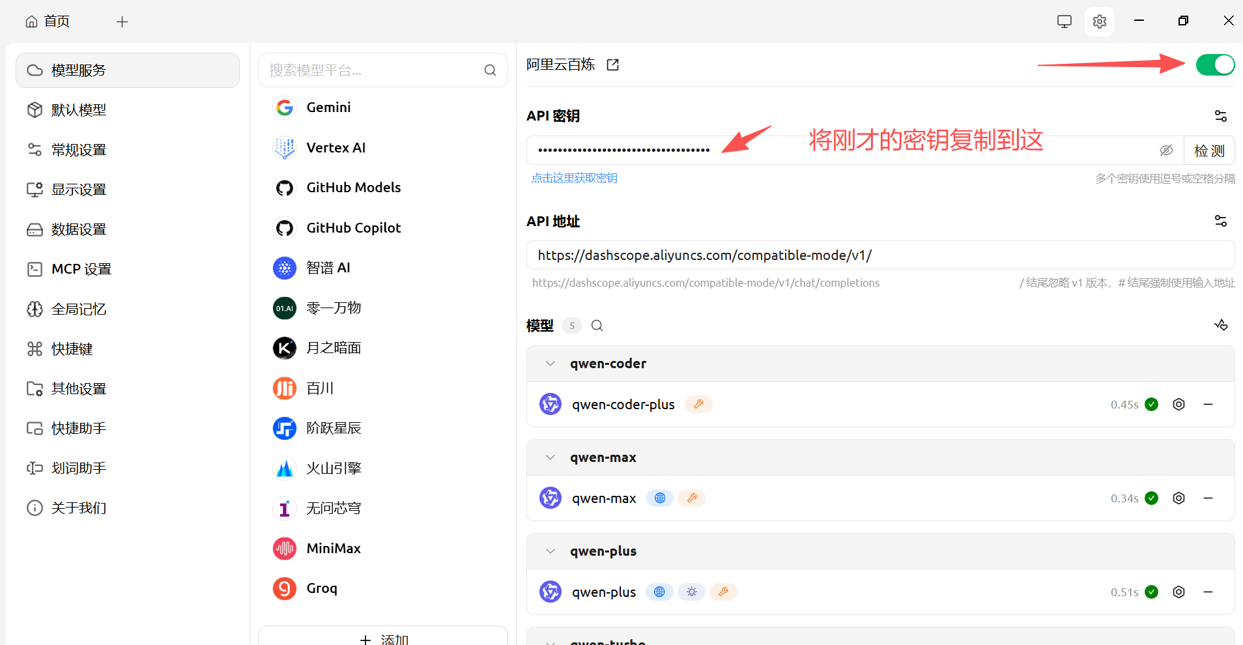This screenshot has height=645, width=1243.
Task: Open 快捷键 settings page
Action: [128, 349]
